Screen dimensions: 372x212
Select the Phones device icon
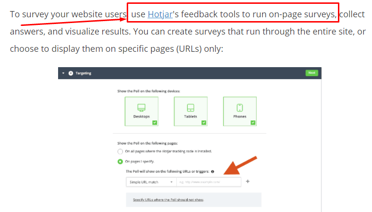[x=240, y=107]
